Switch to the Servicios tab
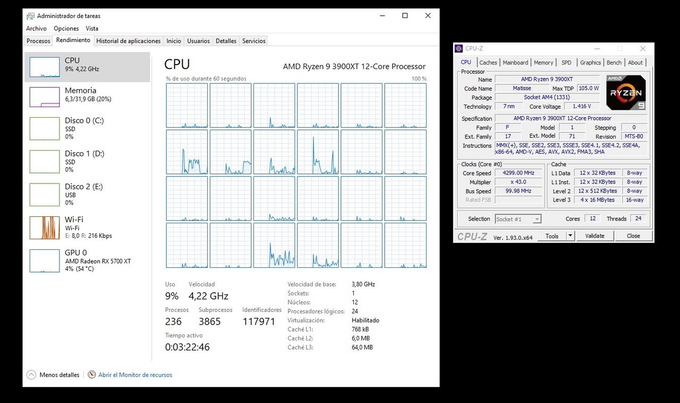Viewport: 680px width, 403px height. [x=254, y=41]
